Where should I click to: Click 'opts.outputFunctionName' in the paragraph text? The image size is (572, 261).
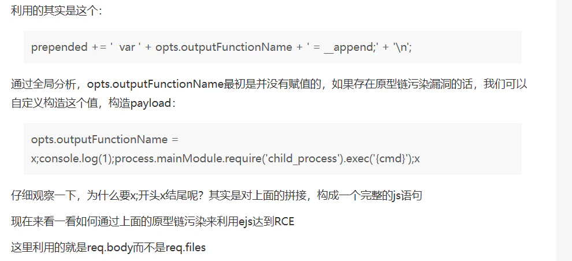click(x=155, y=84)
